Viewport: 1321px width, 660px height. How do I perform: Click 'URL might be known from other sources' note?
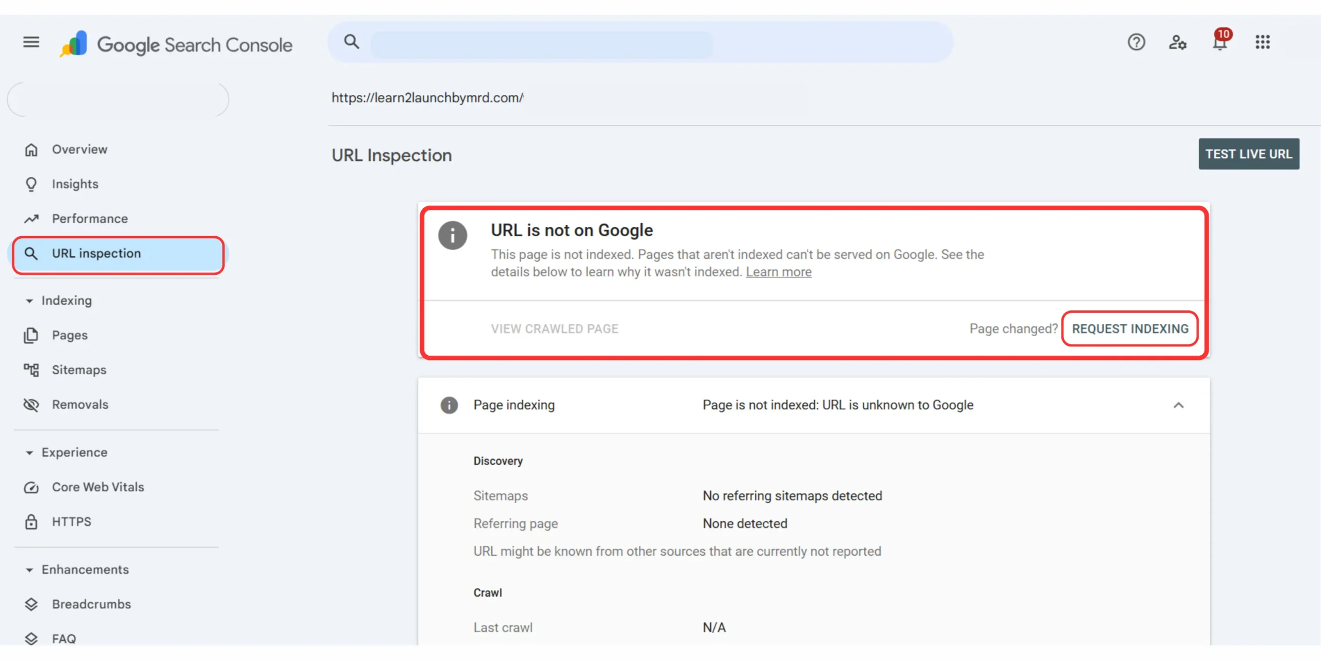(x=677, y=552)
